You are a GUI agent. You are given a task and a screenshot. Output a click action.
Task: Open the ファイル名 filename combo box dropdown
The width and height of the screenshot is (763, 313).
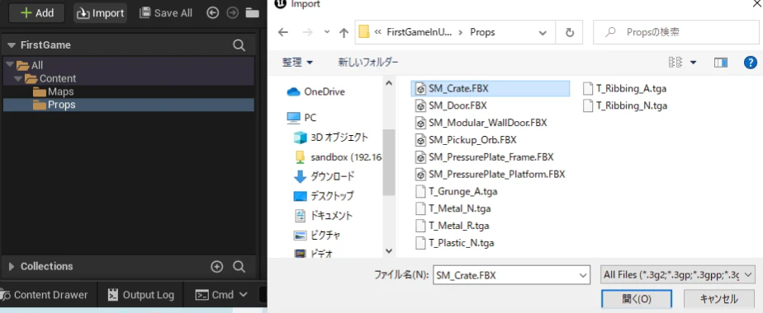point(583,275)
